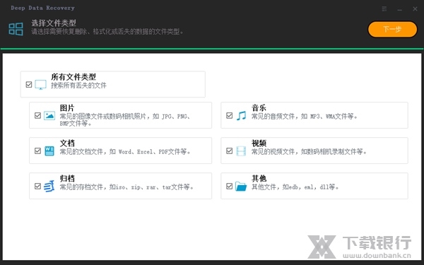Click the description mentioning MP3、WMA
This screenshot has width=424, height=265.
point(305,117)
